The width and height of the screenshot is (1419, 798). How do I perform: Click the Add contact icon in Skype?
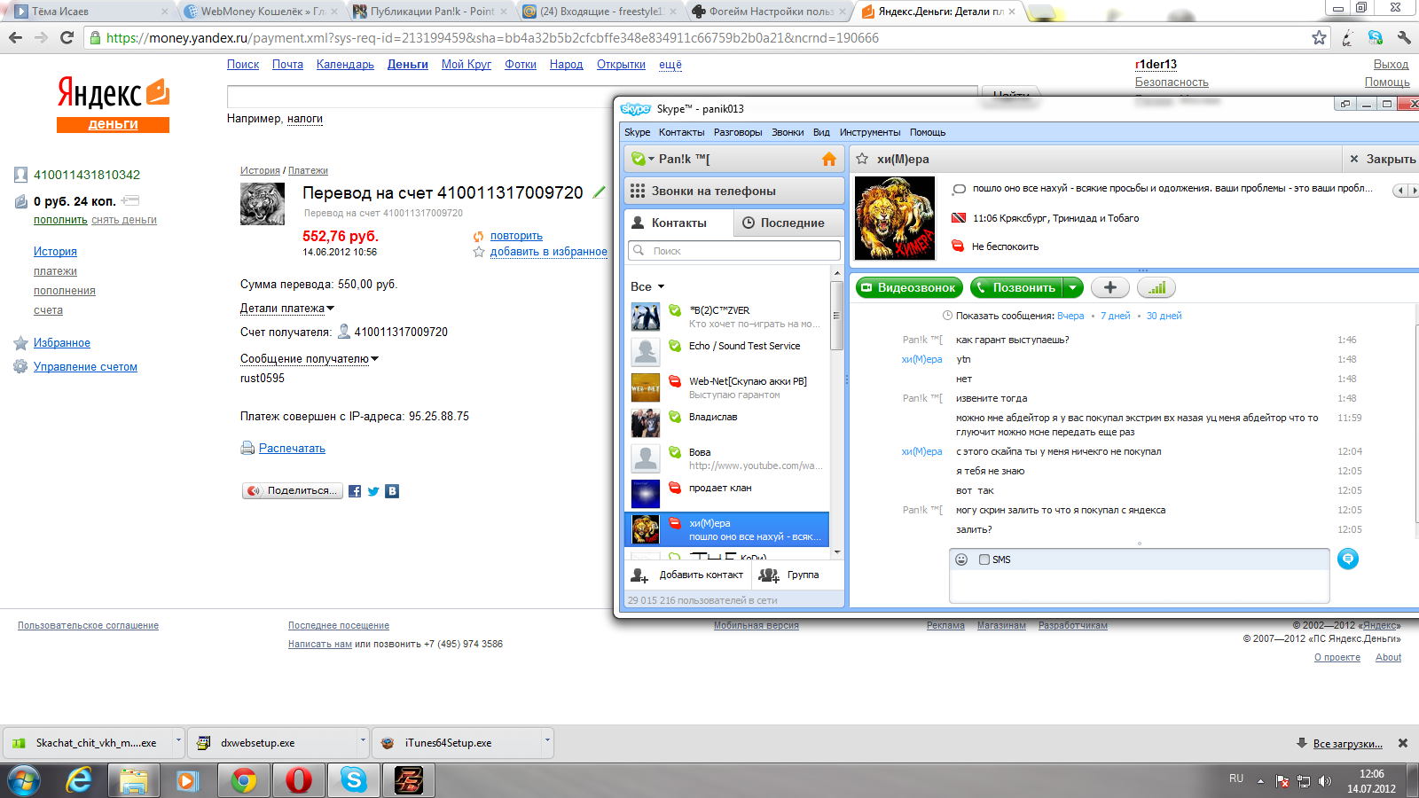point(639,575)
